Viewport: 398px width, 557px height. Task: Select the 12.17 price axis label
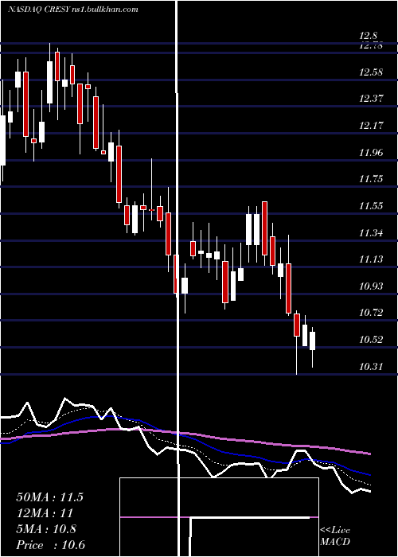click(371, 126)
